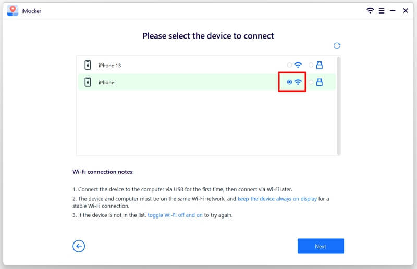Select Wi-Fi radio button for iPhone 13
417x269 pixels.
coord(289,65)
